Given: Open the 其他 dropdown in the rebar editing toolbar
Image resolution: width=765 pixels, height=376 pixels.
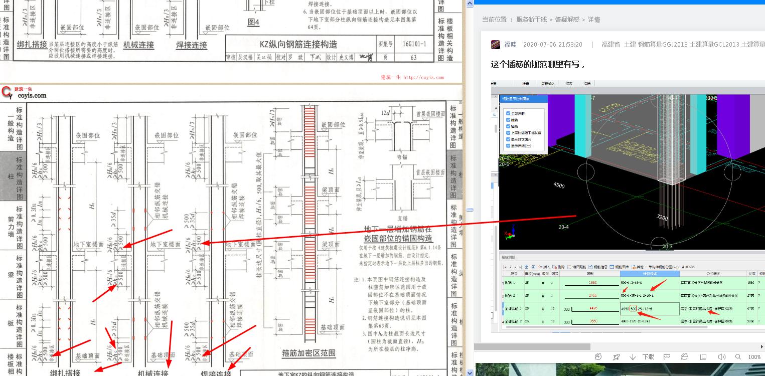Looking at the screenshot, I should [639, 267].
